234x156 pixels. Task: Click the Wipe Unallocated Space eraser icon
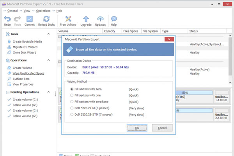[x=9, y=73]
